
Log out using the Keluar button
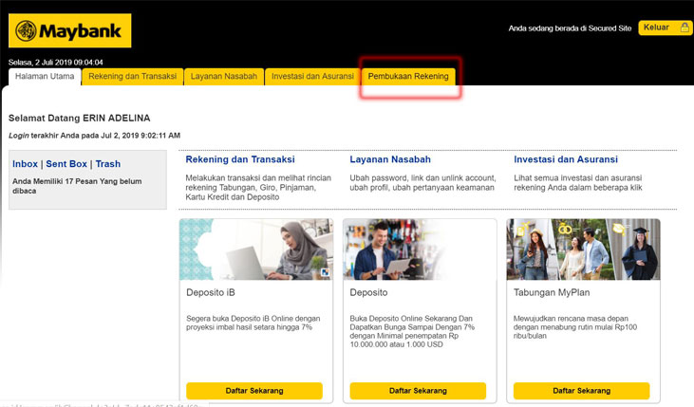[665, 28]
